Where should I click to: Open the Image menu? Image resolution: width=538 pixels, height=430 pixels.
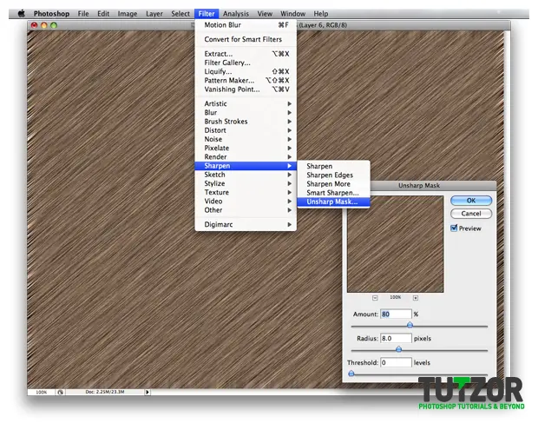pyautogui.click(x=128, y=14)
